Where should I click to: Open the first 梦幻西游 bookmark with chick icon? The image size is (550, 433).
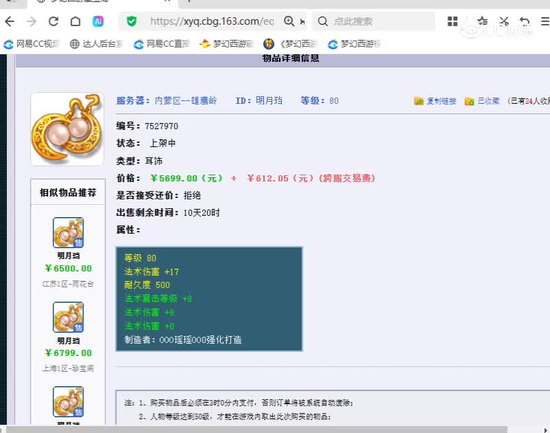tap(226, 44)
